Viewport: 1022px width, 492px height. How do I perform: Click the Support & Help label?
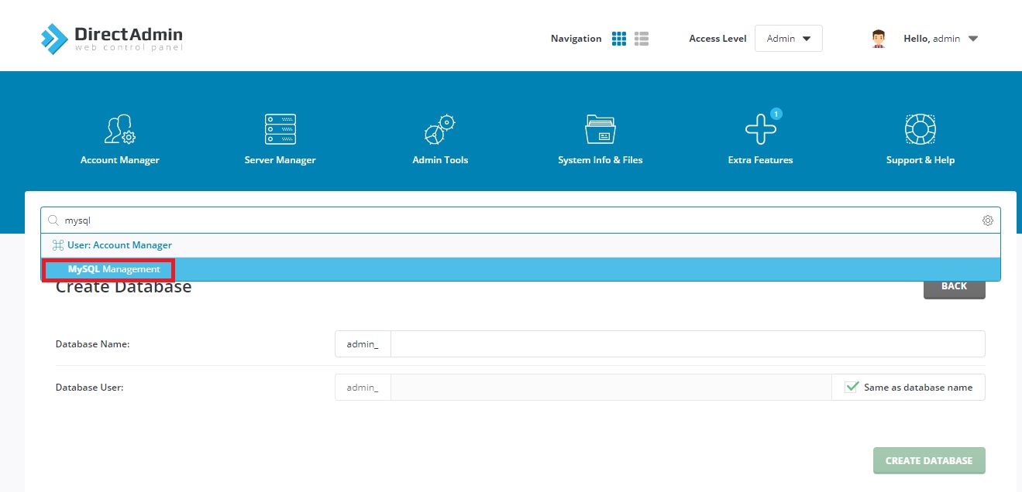(x=920, y=160)
